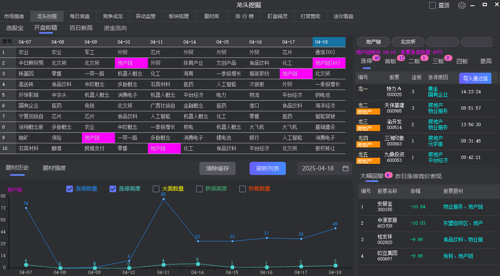Click the 导入通达信 button
The width and height of the screenshot is (500, 276).
click(x=475, y=78)
